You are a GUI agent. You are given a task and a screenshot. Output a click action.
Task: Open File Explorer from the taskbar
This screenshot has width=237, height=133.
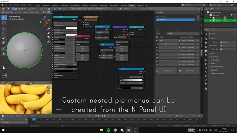point(101,130)
